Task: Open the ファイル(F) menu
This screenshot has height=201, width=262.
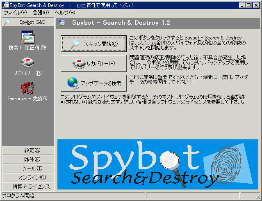Action: point(15,13)
